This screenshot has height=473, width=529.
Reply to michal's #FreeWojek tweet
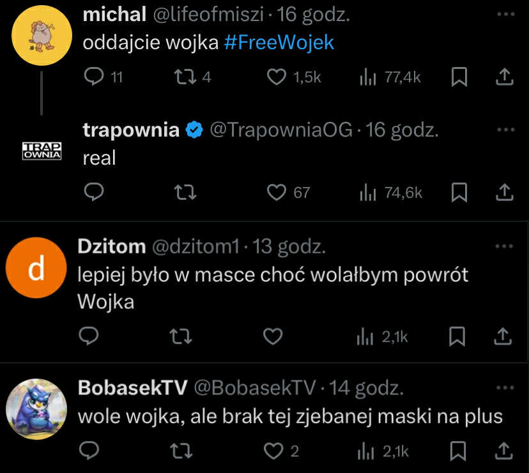(94, 77)
